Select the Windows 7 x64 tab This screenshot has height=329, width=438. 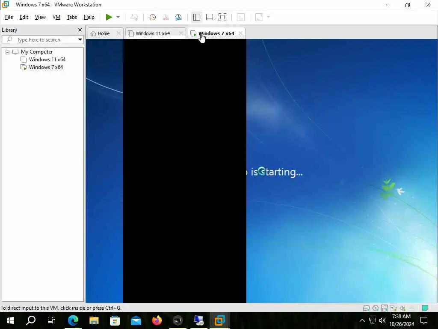pos(213,33)
